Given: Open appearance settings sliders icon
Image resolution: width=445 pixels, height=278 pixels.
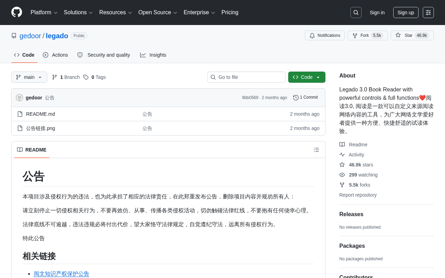Looking at the screenshot, I should tap(428, 13).
